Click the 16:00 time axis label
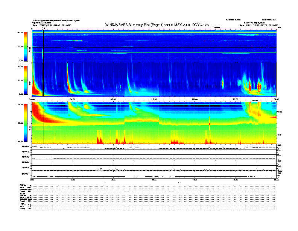Viewport: 298px width, 231px height. (x=195, y=99)
